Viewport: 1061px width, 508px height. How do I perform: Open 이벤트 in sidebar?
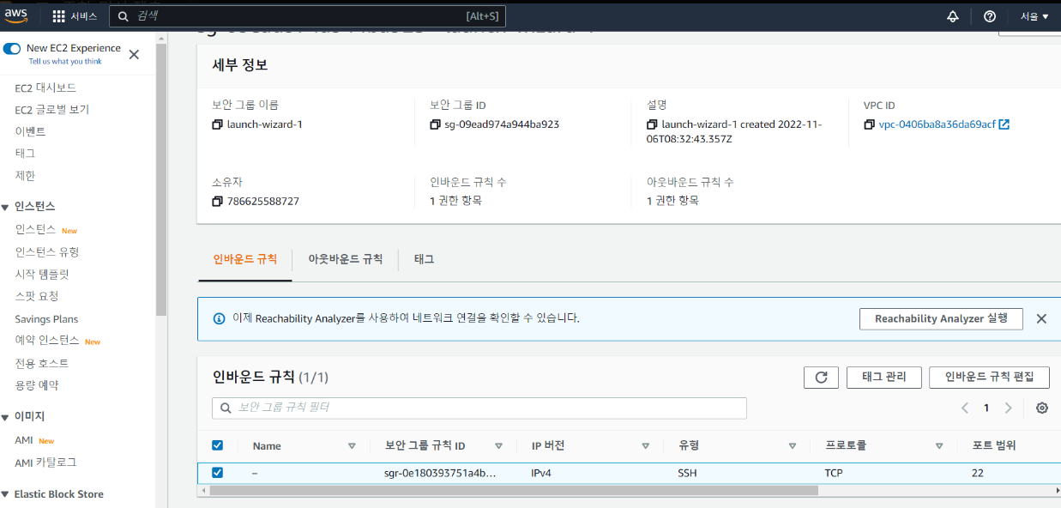pyautogui.click(x=30, y=131)
